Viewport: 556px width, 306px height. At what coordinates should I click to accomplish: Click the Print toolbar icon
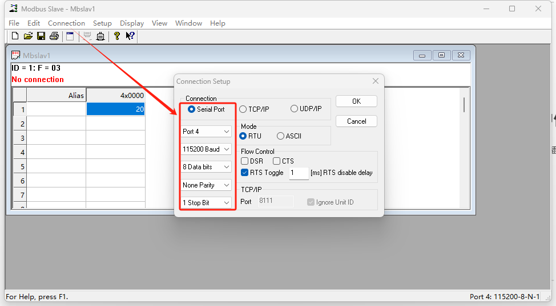(x=54, y=36)
